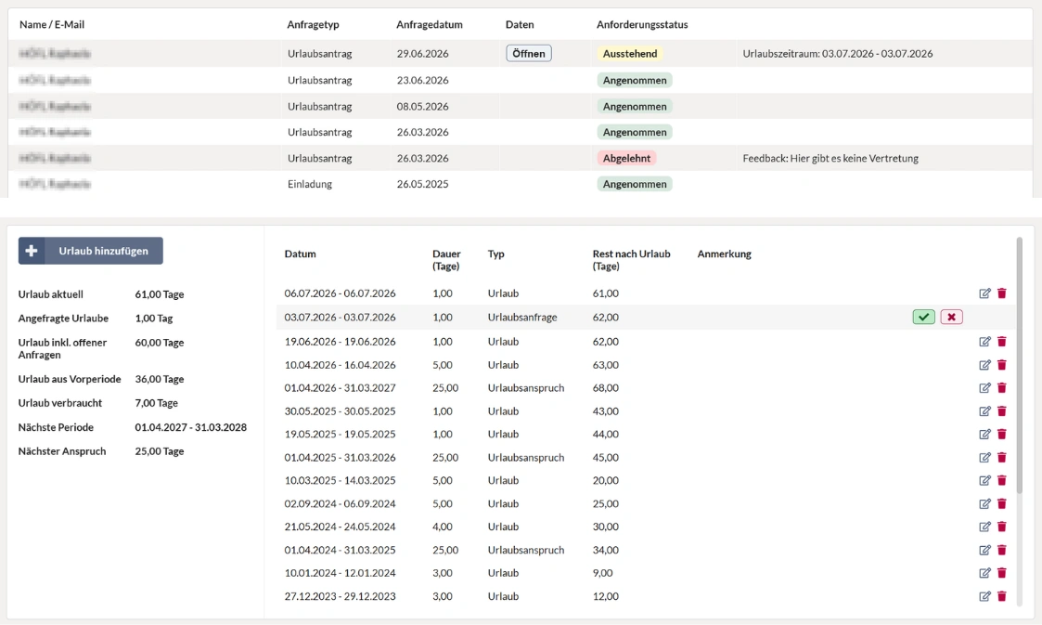Select the Ausstehend status badge
This screenshot has width=1042, height=625.
629,53
